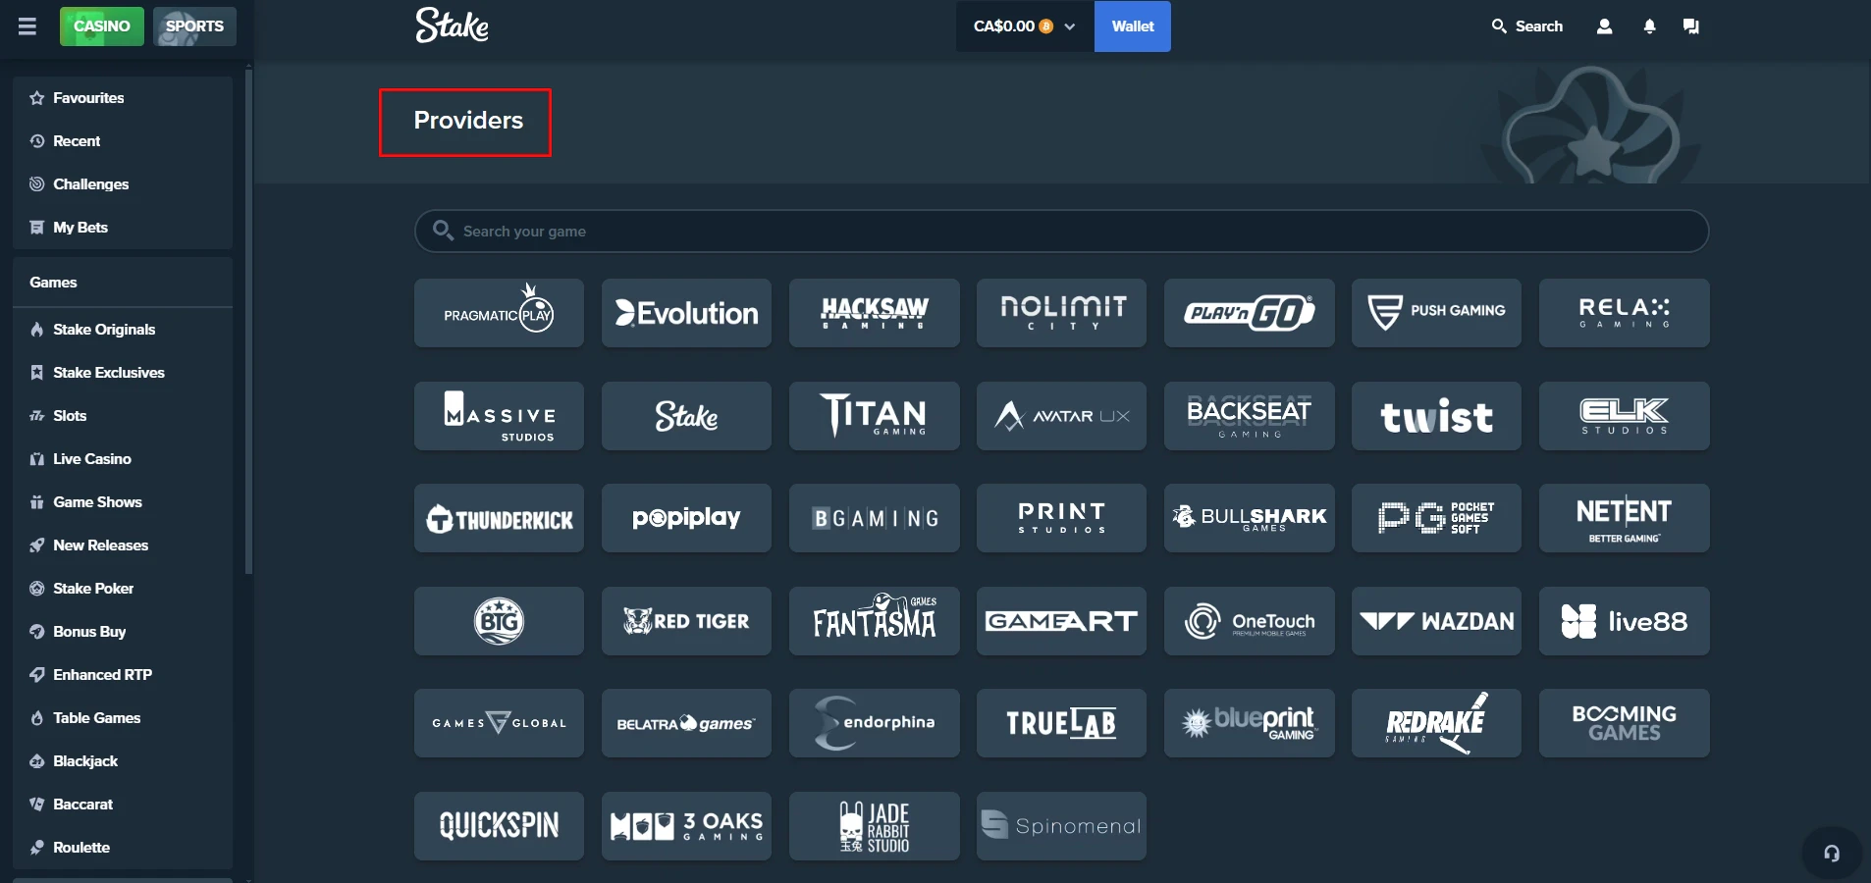Open BGaming provider tile
This screenshot has width=1871, height=883.
(874, 518)
